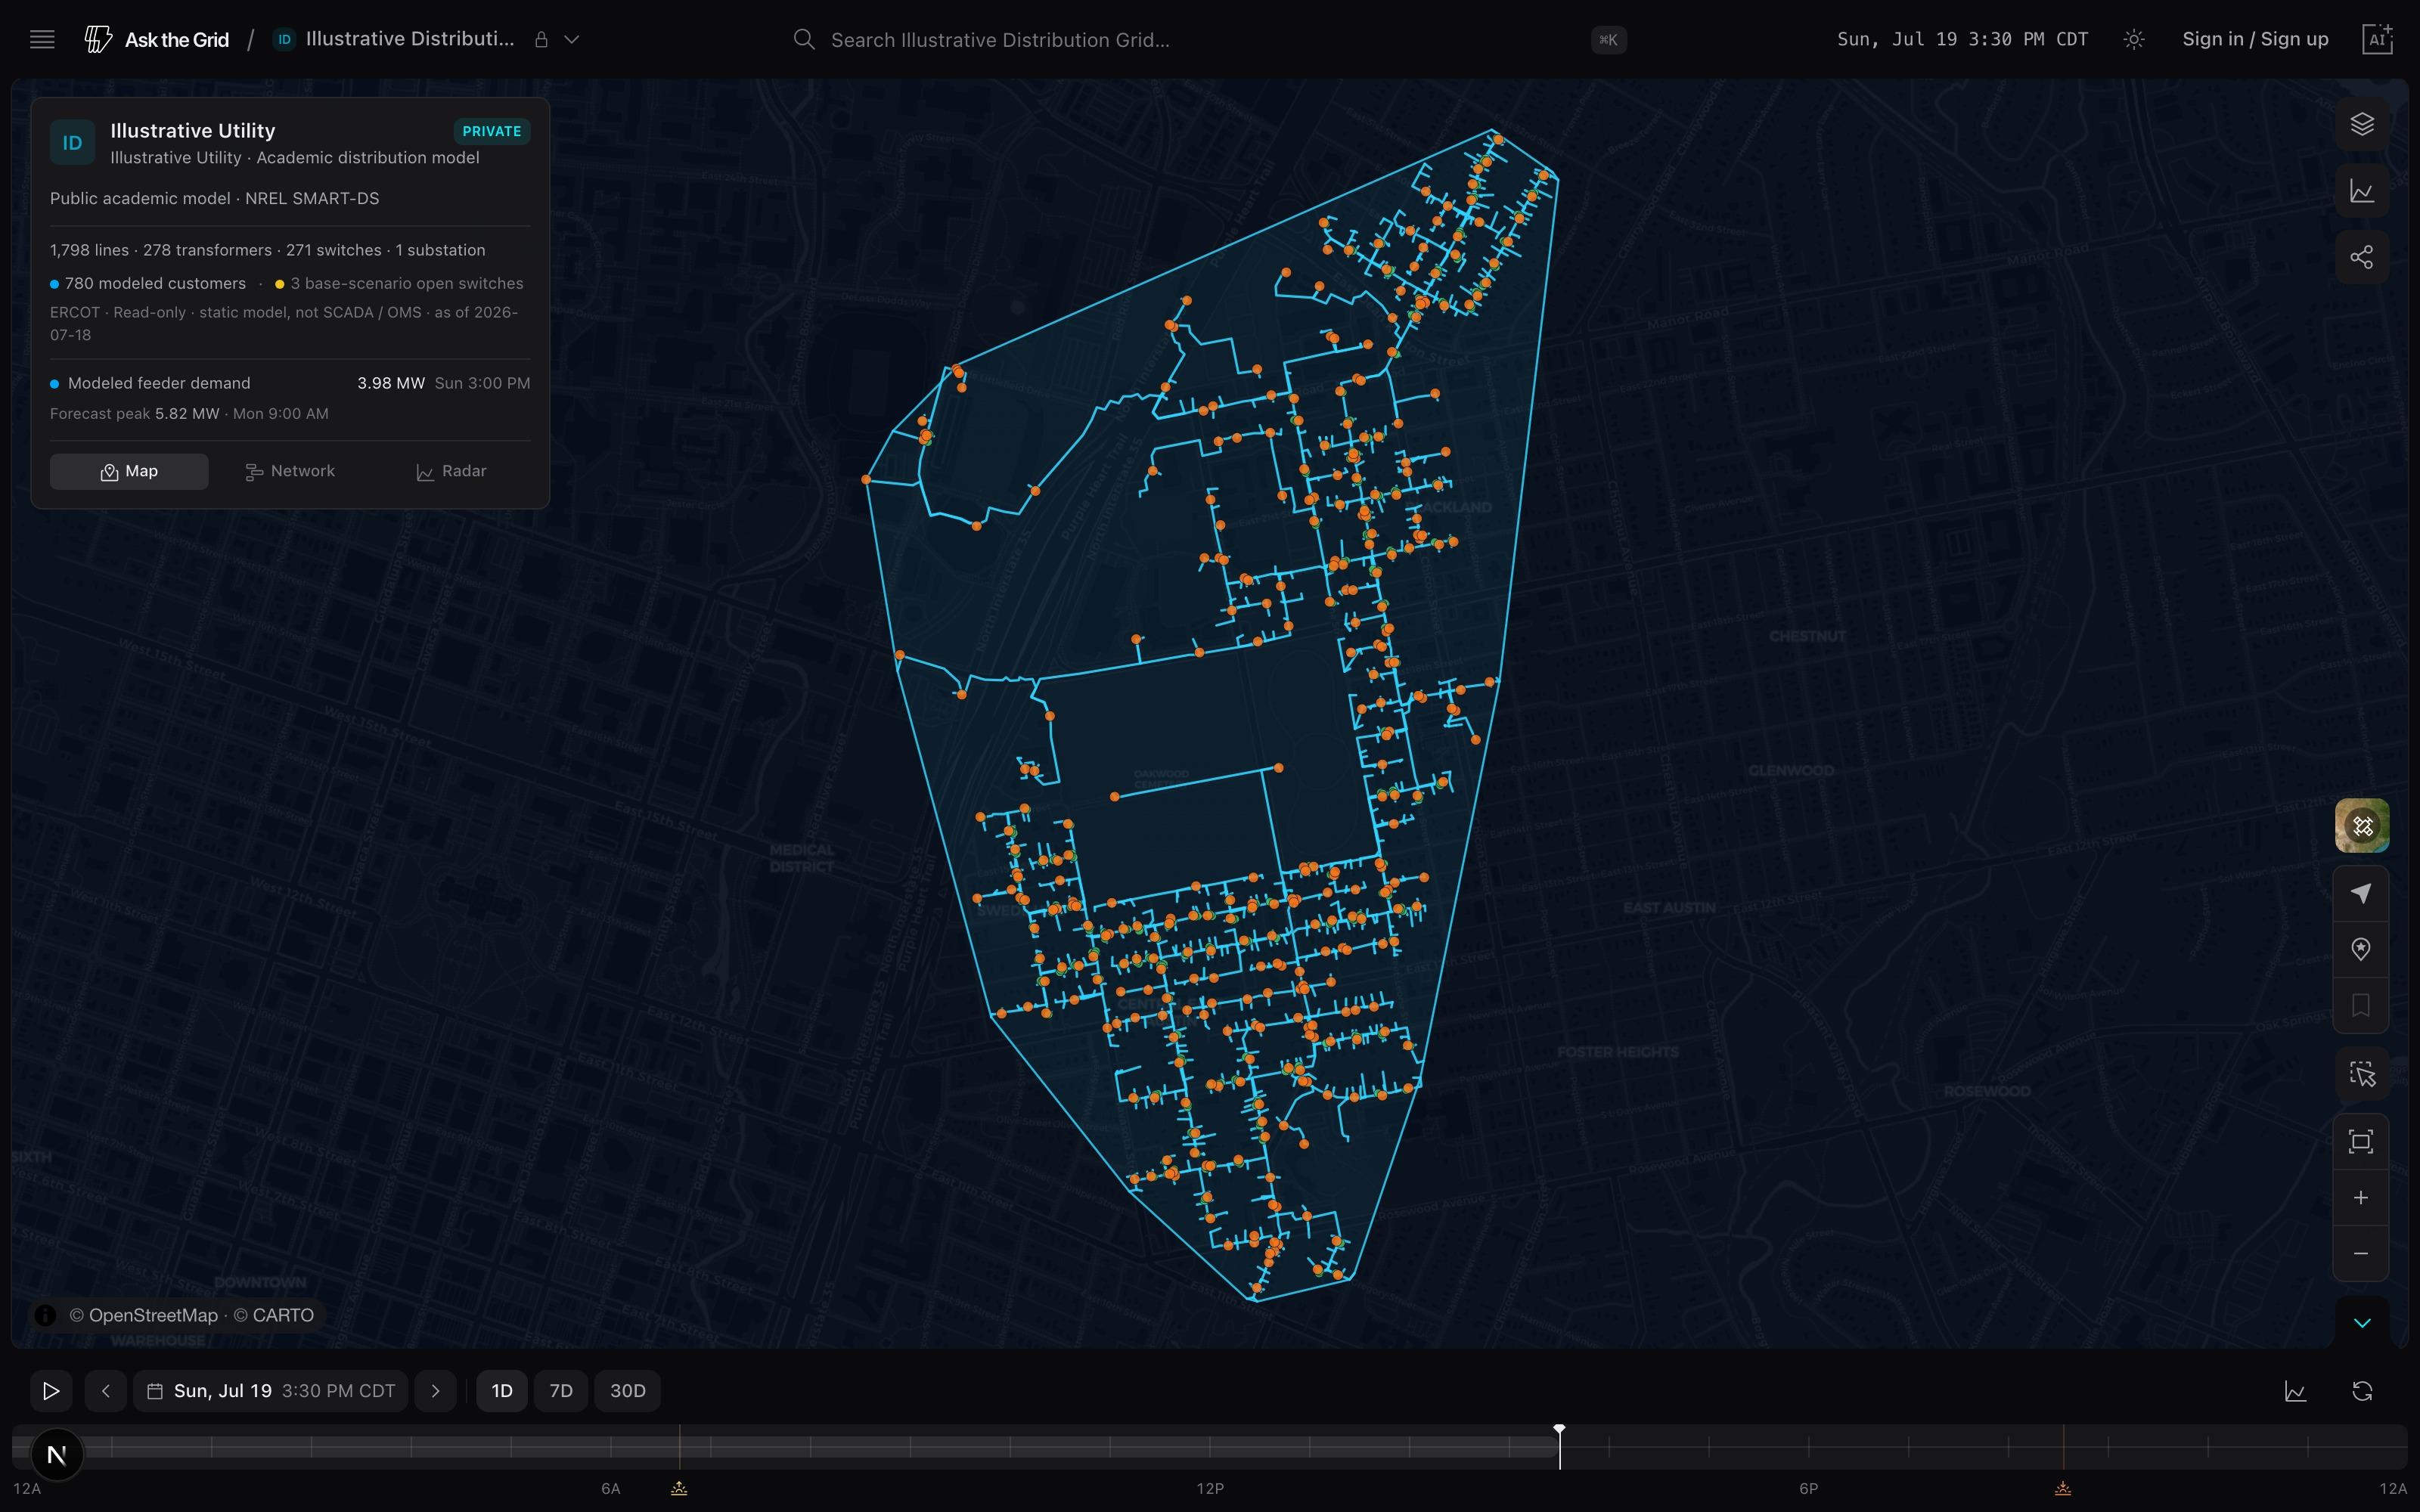Image resolution: width=2420 pixels, height=1512 pixels.
Task: Click the sunrise marker on timeline
Action: tap(679, 1489)
